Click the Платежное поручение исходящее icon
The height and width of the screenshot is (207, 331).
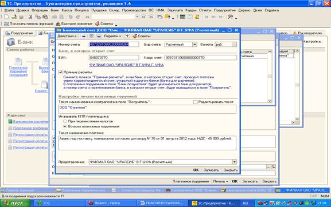[x=18, y=61]
